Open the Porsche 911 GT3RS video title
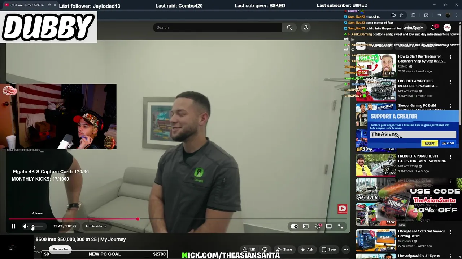The width and height of the screenshot is (462, 259). [422, 159]
